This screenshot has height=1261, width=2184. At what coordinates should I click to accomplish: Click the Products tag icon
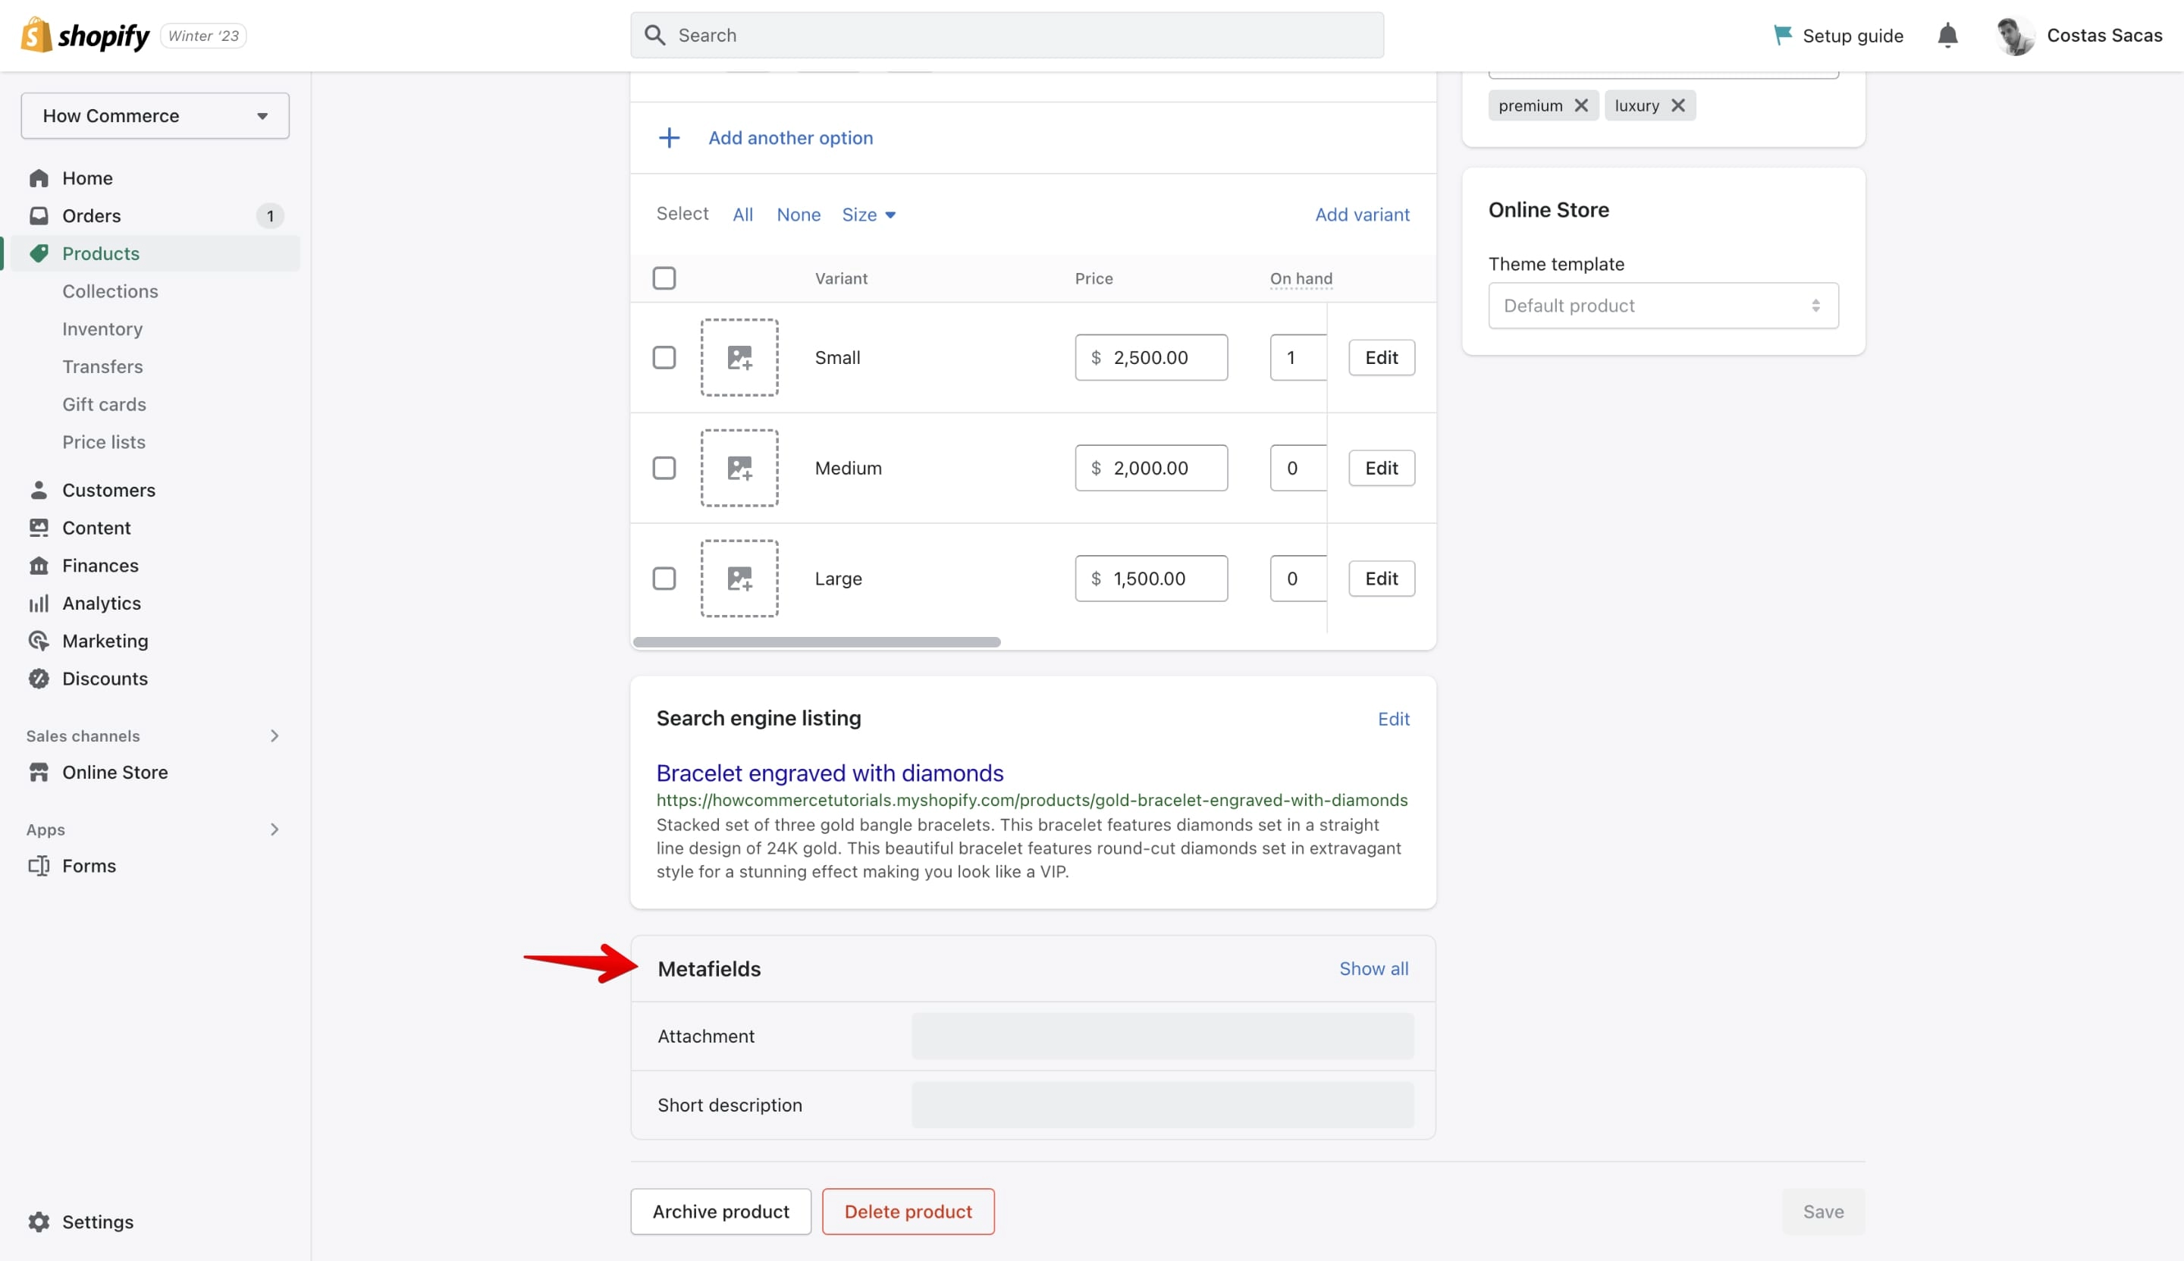(x=39, y=254)
